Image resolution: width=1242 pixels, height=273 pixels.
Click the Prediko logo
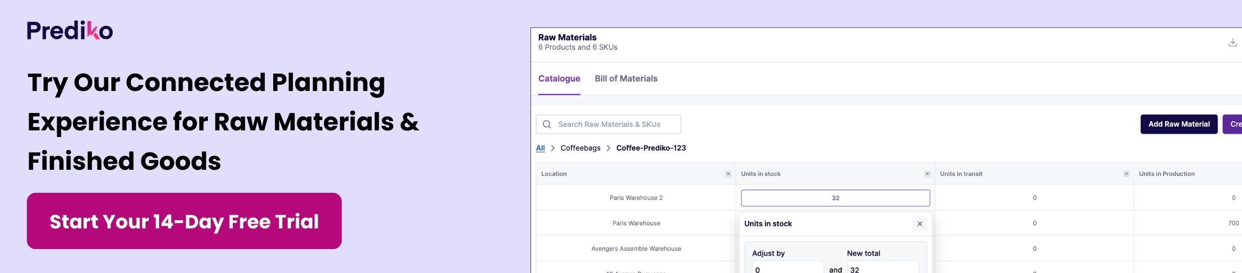[x=70, y=30]
